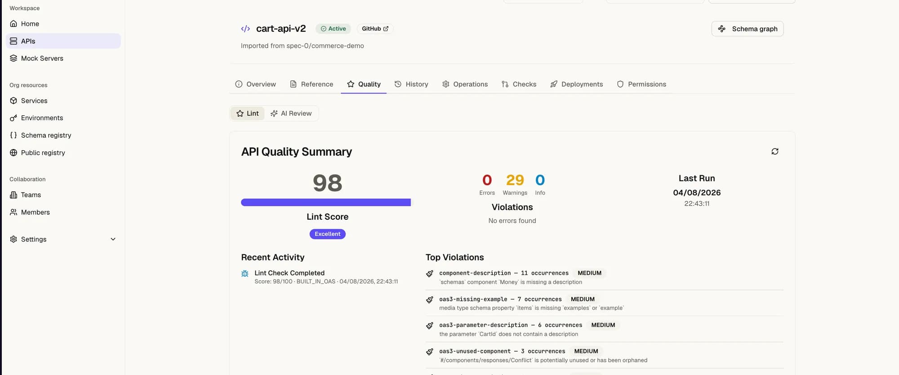
Task: Click the Services cube icon
Action: [13, 101]
